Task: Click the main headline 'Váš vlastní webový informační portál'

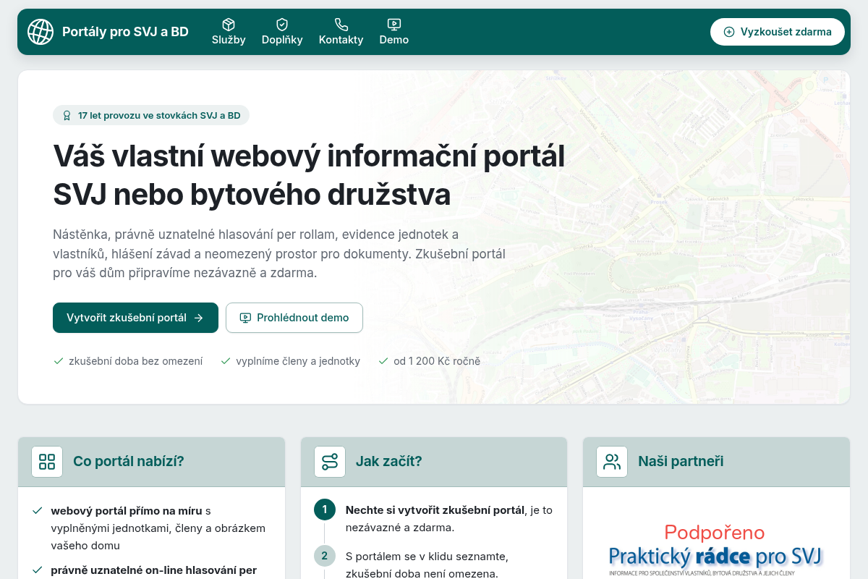Action: [309, 156]
